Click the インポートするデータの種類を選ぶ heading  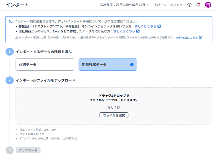coord(44,52)
